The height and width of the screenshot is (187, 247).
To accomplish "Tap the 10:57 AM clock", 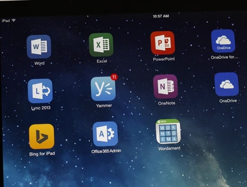I will click(x=161, y=16).
